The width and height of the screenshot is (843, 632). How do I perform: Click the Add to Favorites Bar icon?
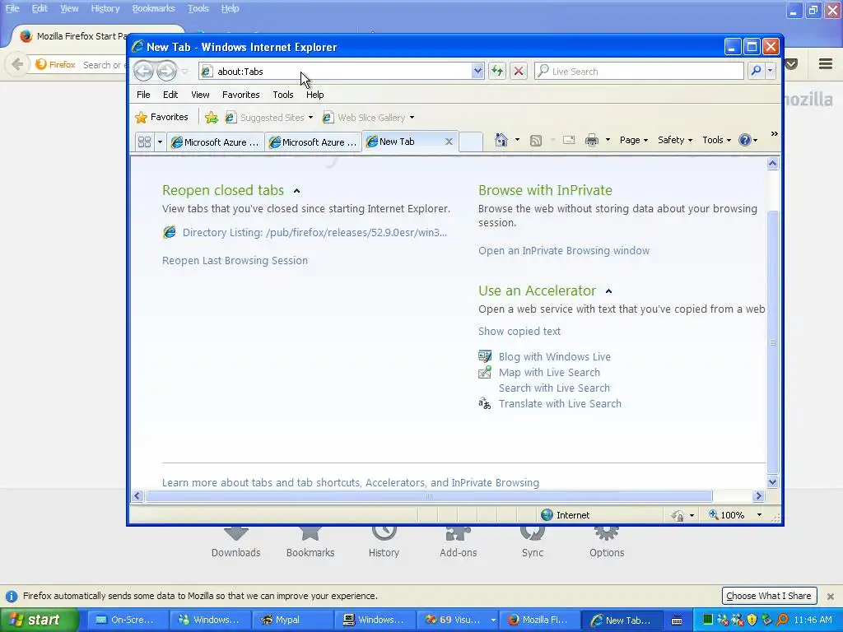(212, 117)
